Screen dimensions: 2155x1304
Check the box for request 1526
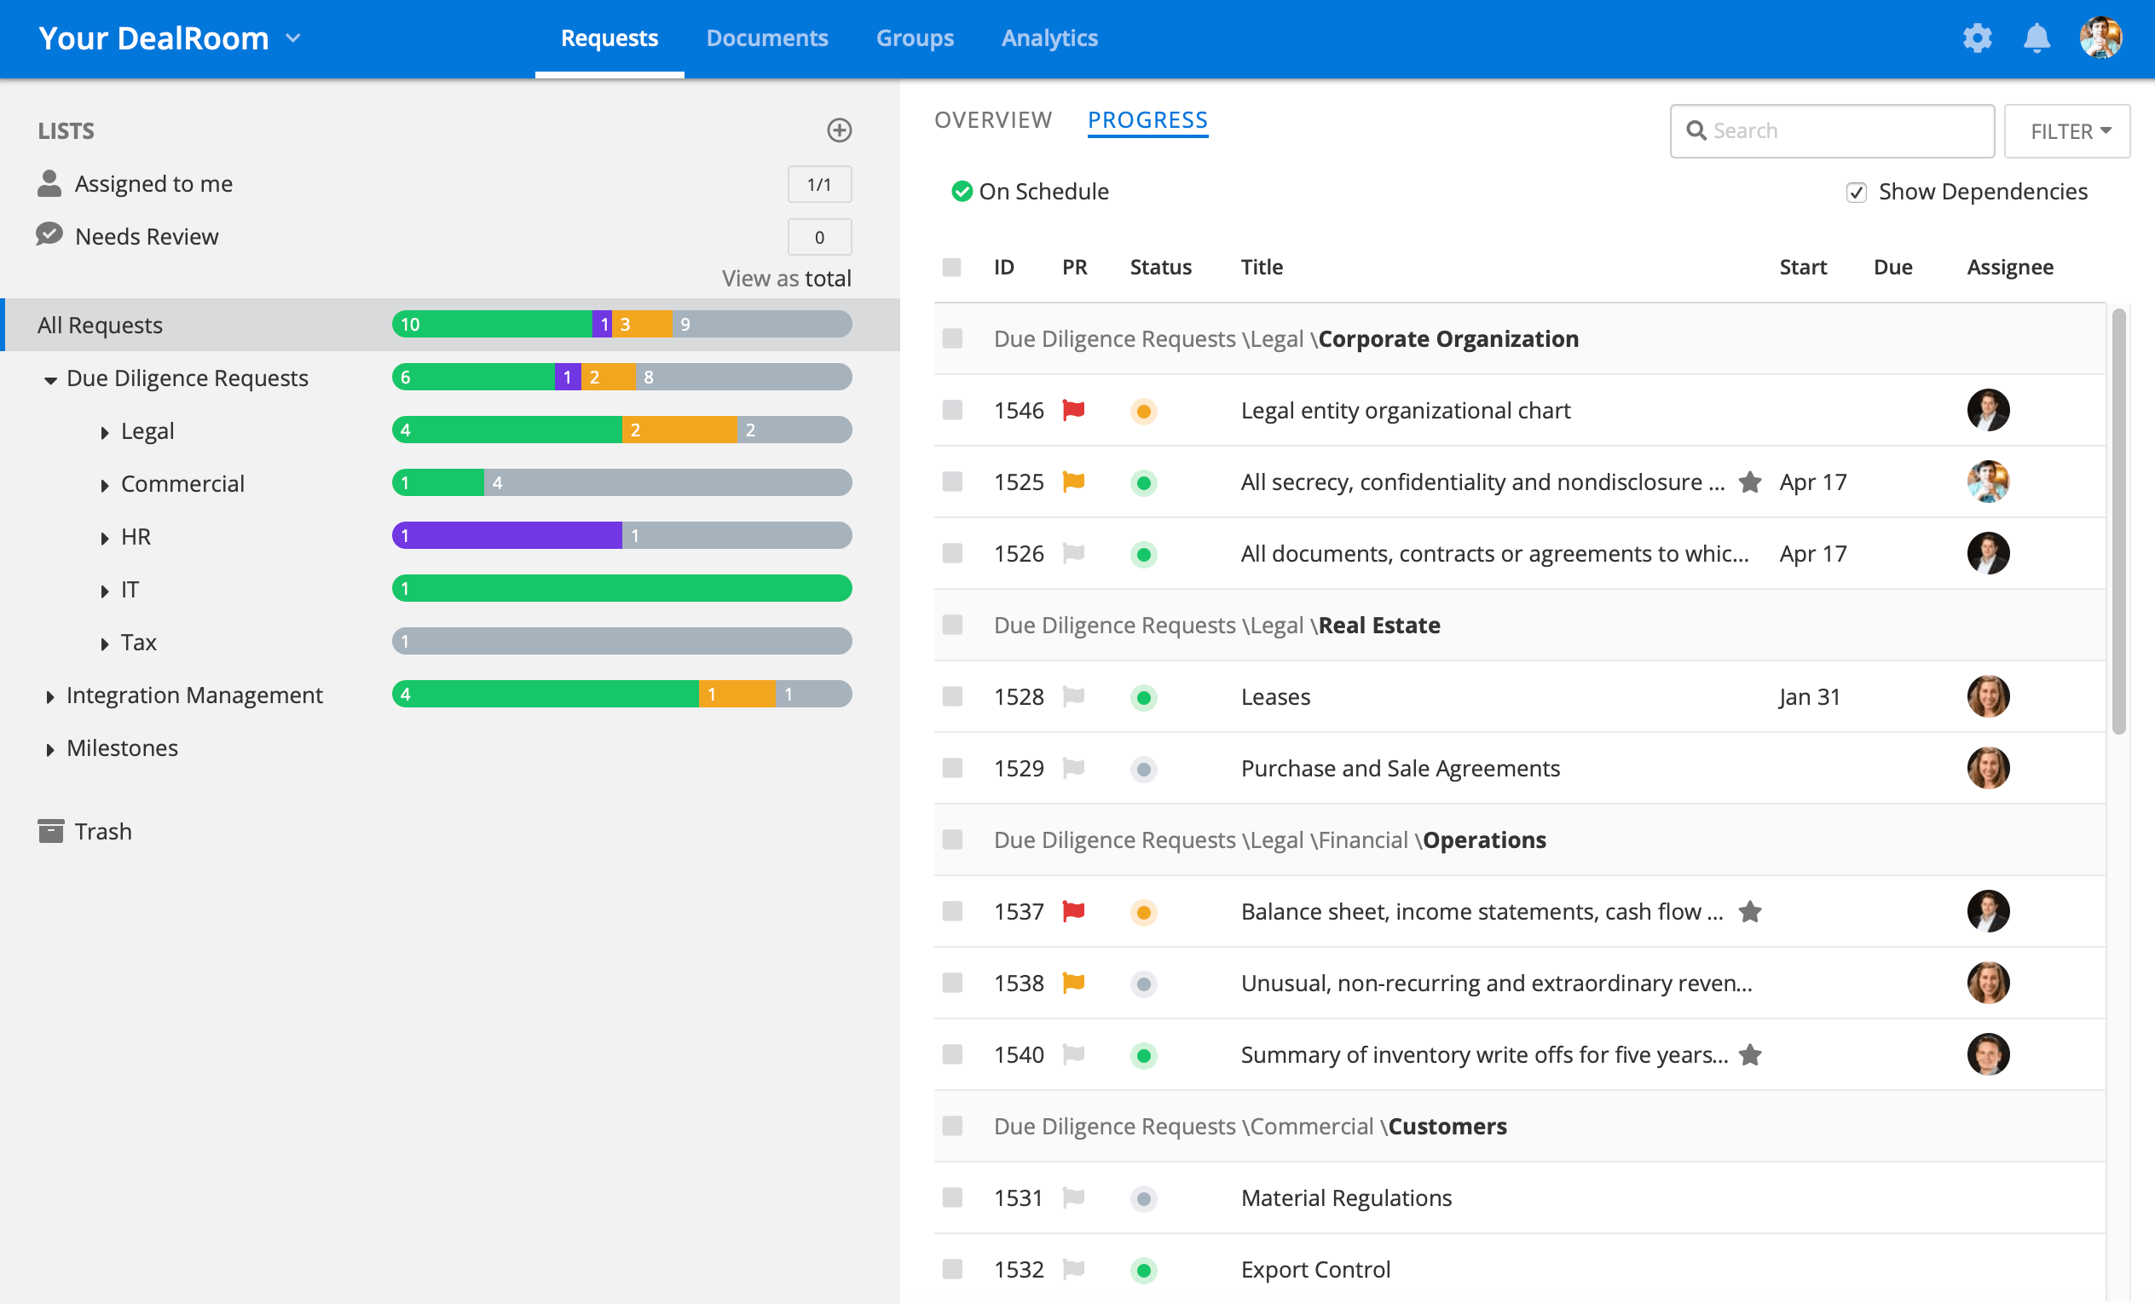click(952, 554)
